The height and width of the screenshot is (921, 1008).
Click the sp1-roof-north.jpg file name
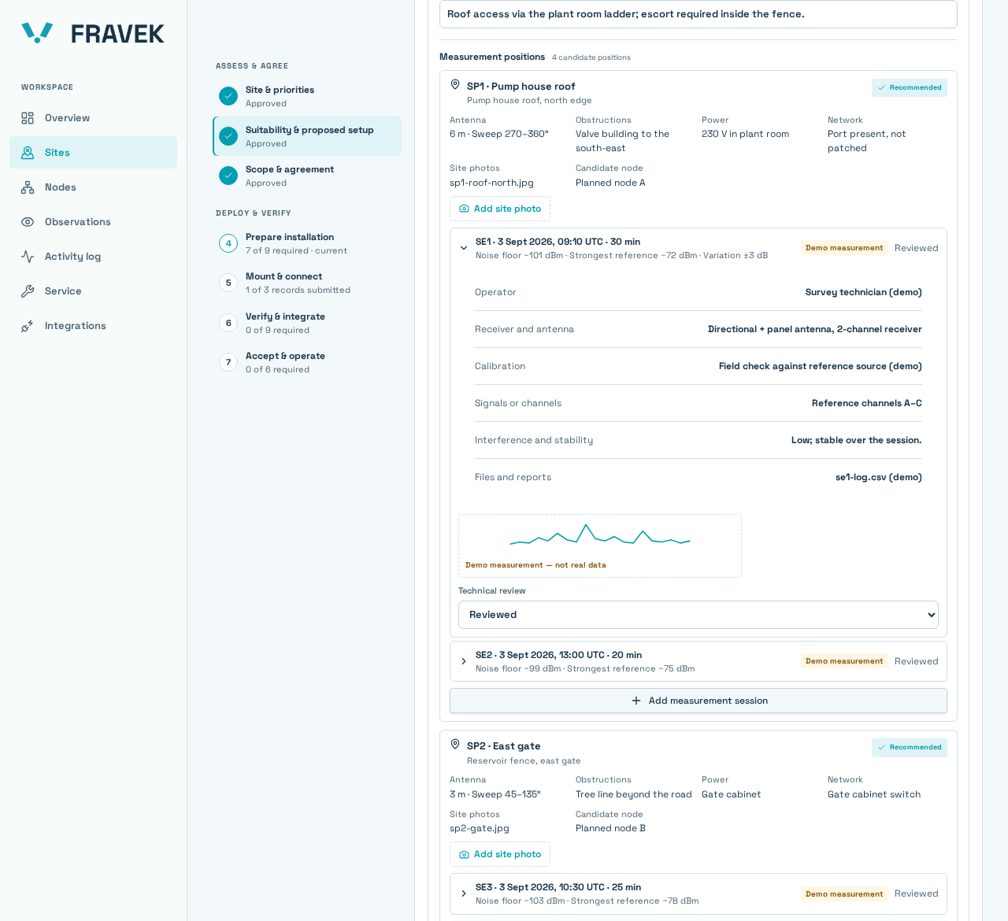coord(491,183)
